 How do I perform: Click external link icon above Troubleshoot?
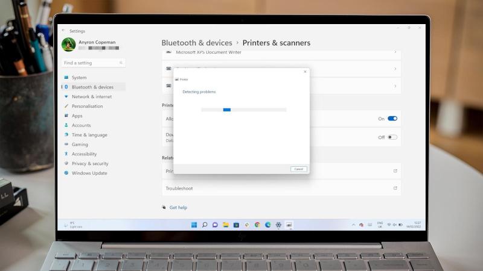395,171
